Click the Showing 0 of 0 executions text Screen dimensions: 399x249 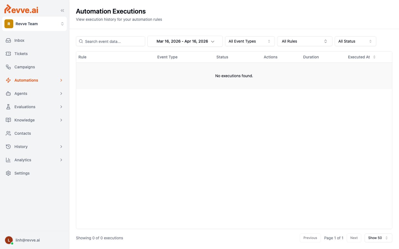[99, 238]
